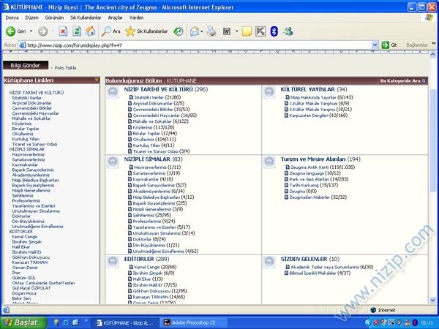Open the Word edit dropdown arrow
This screenshot has height=329, width=439.
tap(236, 31)
